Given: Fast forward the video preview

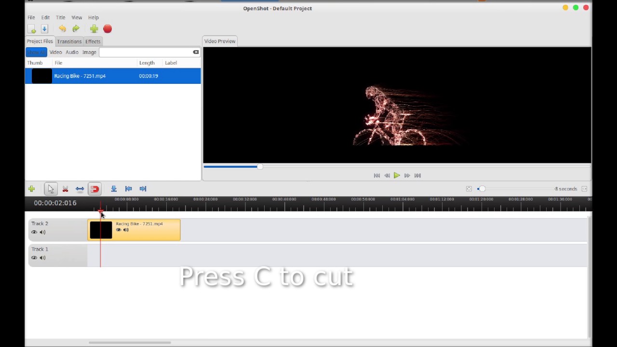Looking at the screenshot, I should tap(407, 175).
